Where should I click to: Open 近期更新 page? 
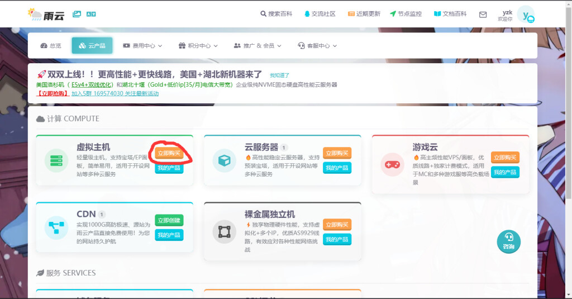[364, 14]
